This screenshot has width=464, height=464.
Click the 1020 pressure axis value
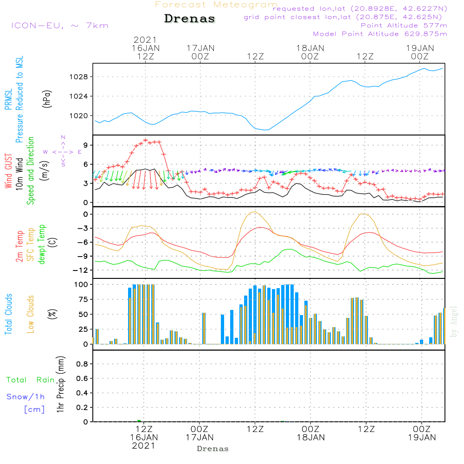79,116
